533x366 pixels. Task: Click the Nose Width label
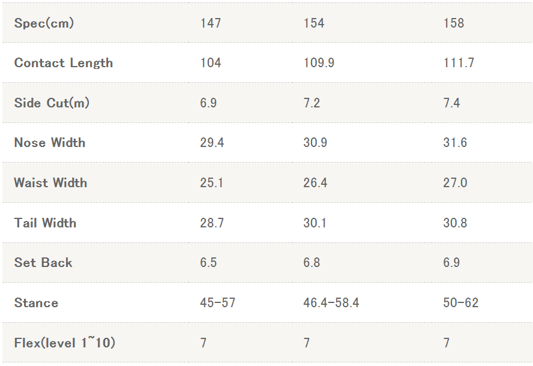[50, 143]
